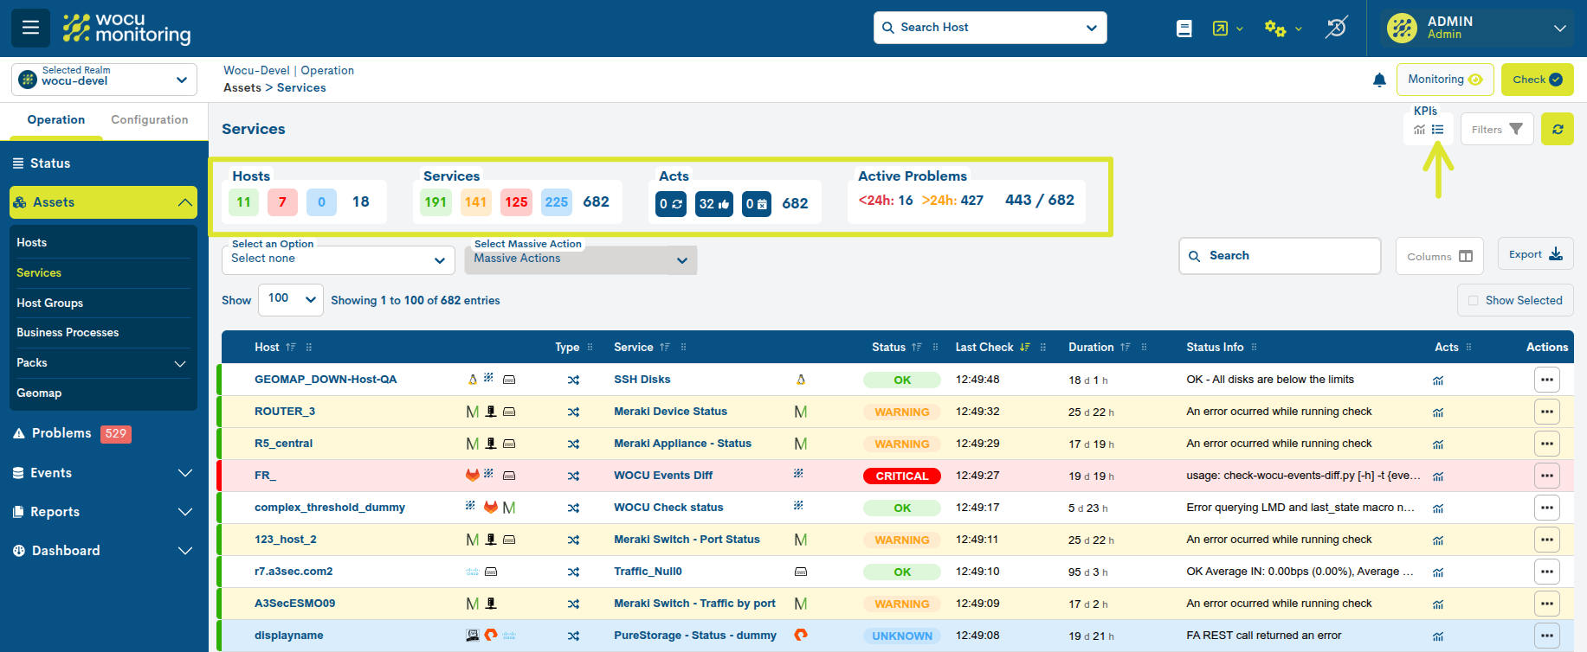Open the external link shortcut icon
Image resolution: width=1587 pixels, height=652 pixels.
click(x=1220, y=29)
